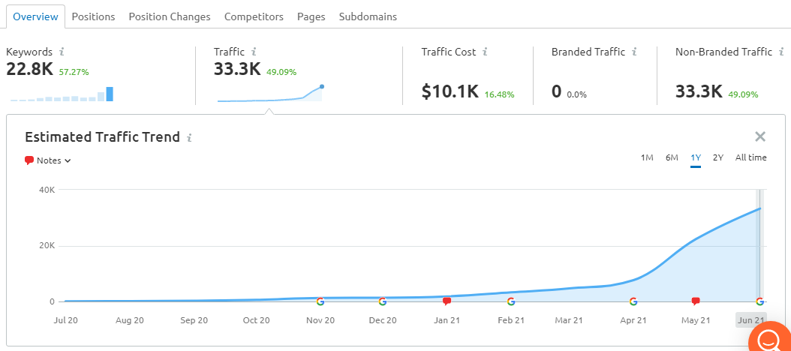Close the Estimated Traffic Trend panel

pos(759,136)
